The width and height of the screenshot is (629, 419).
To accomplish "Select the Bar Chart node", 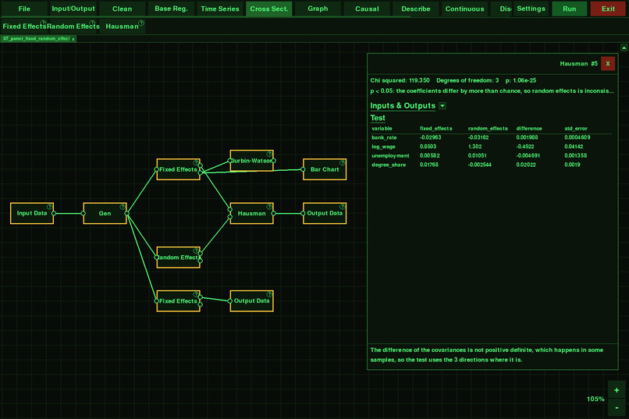I will tap(325, 169).
